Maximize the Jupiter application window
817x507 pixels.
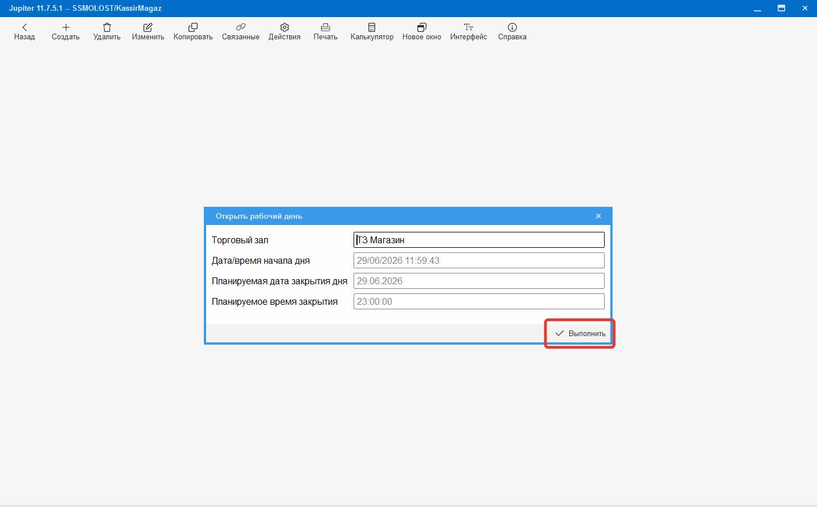[x=781, y=8]
